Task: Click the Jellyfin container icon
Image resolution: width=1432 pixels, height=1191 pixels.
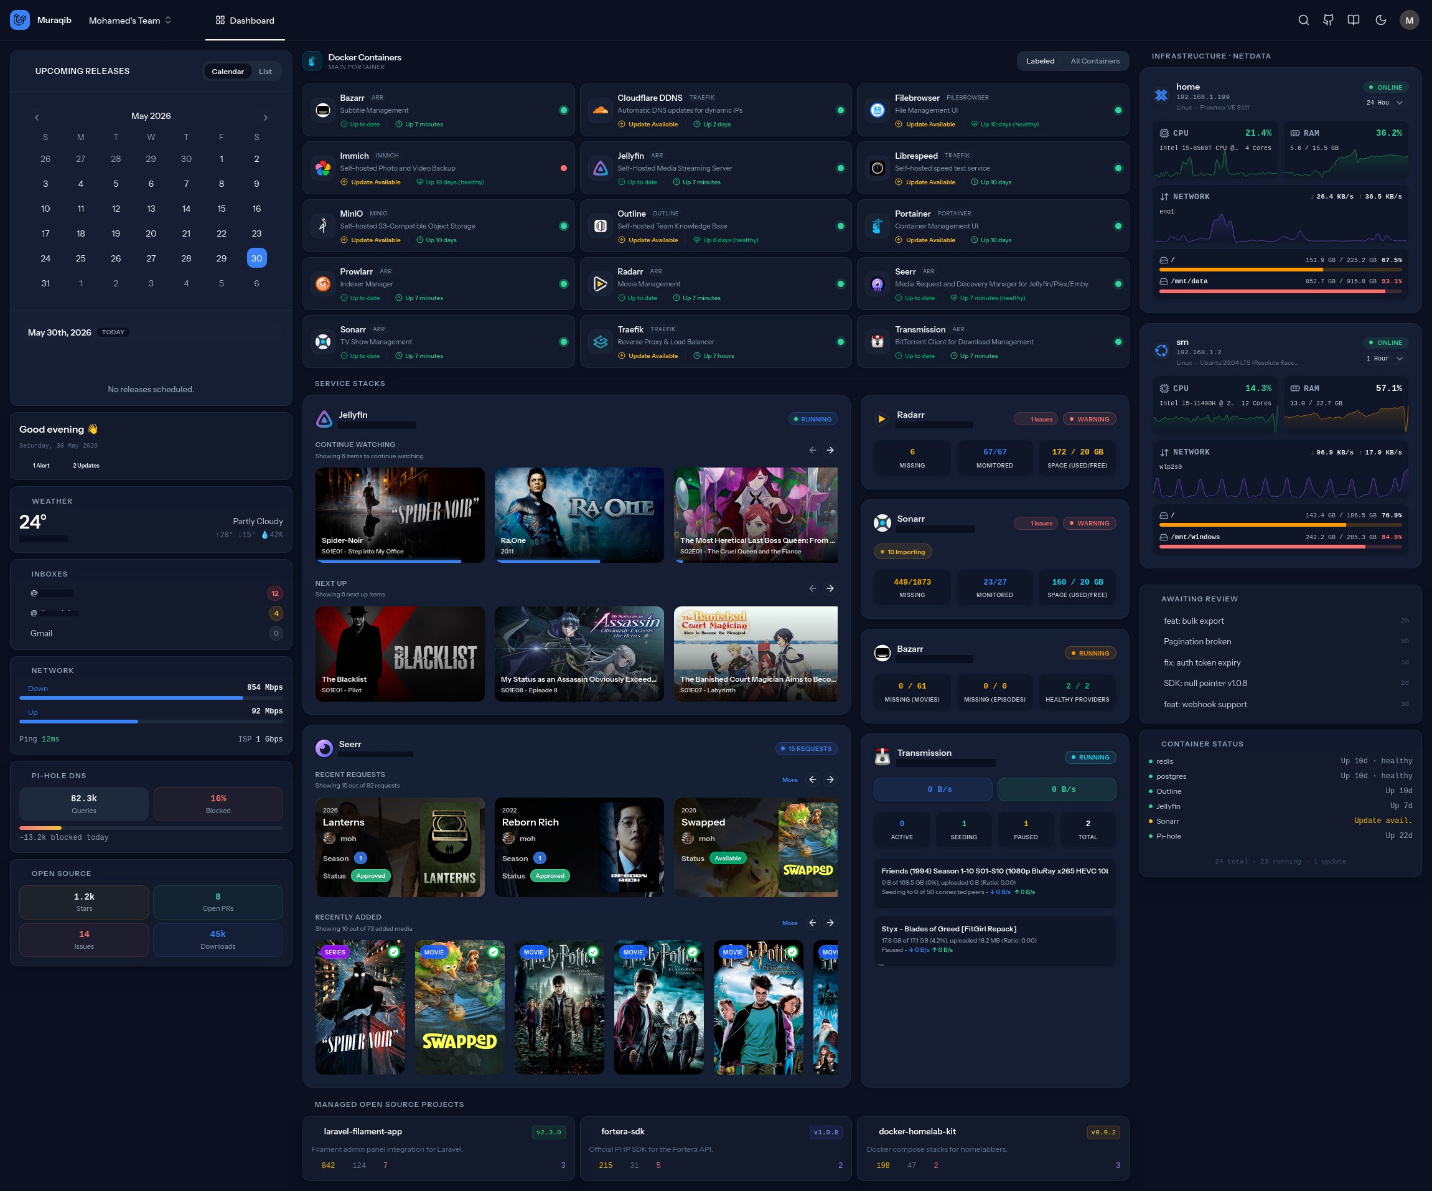Action: (x=600, y=168)
